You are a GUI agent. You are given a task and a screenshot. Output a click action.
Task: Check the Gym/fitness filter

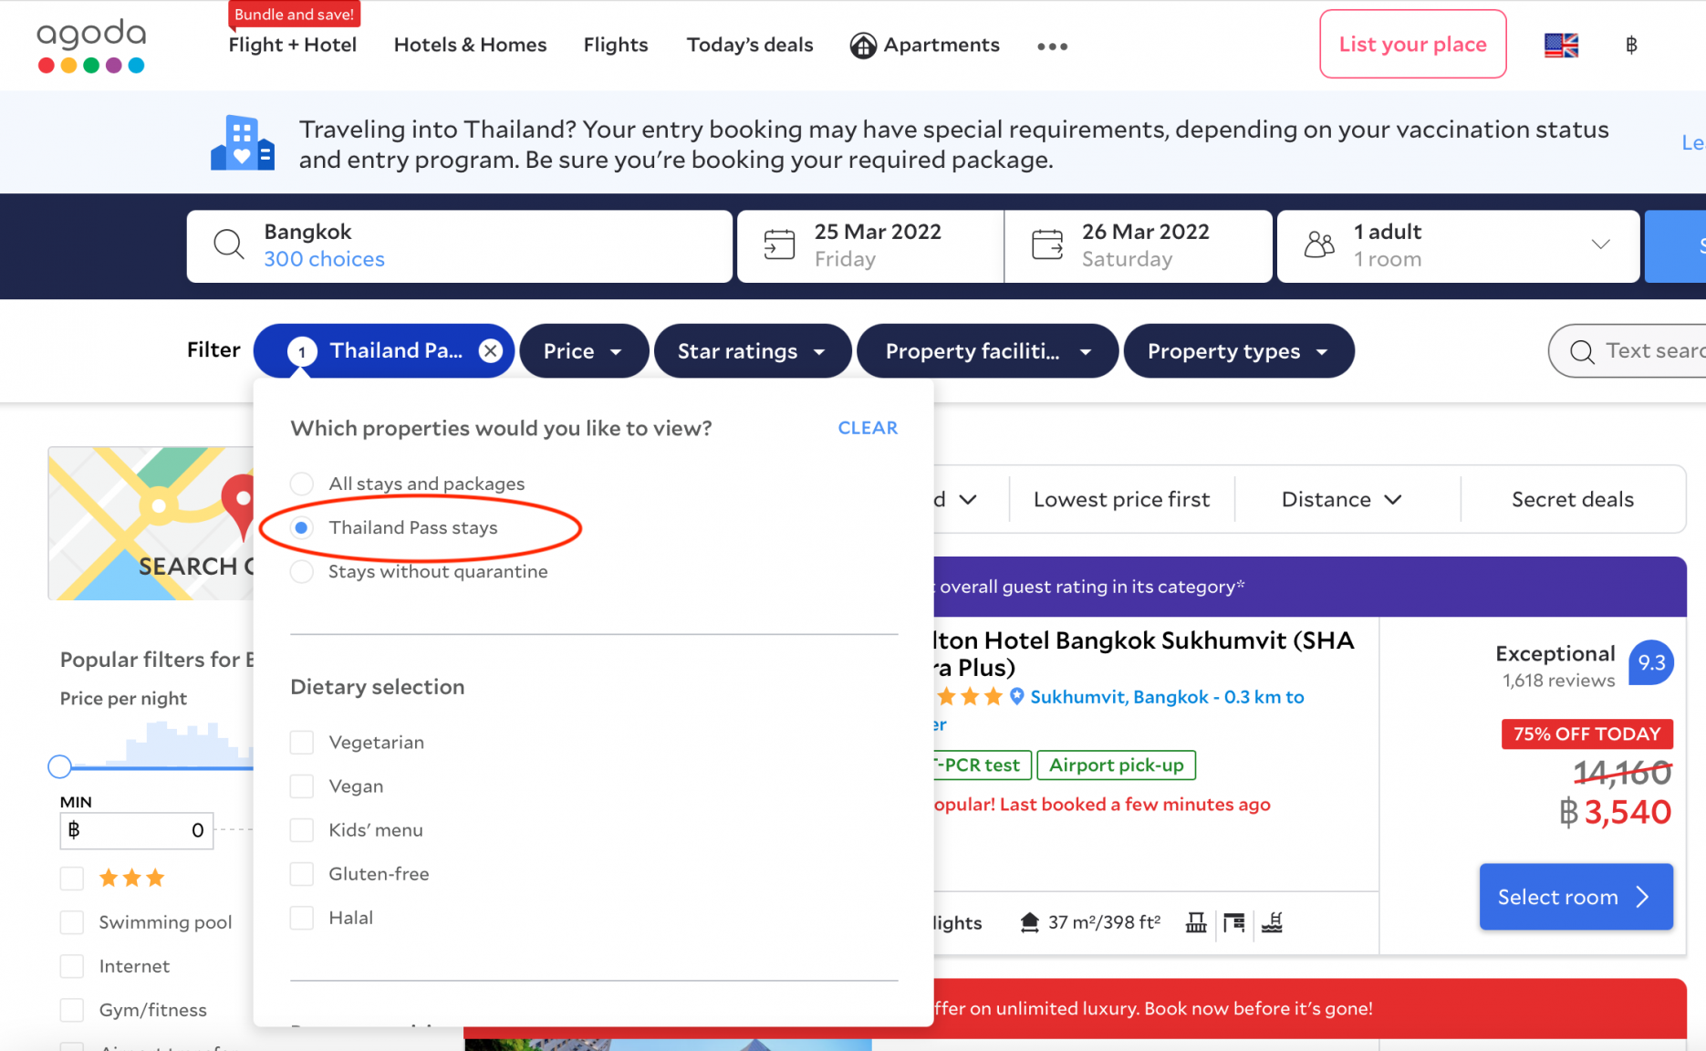tap(72, 1010)
